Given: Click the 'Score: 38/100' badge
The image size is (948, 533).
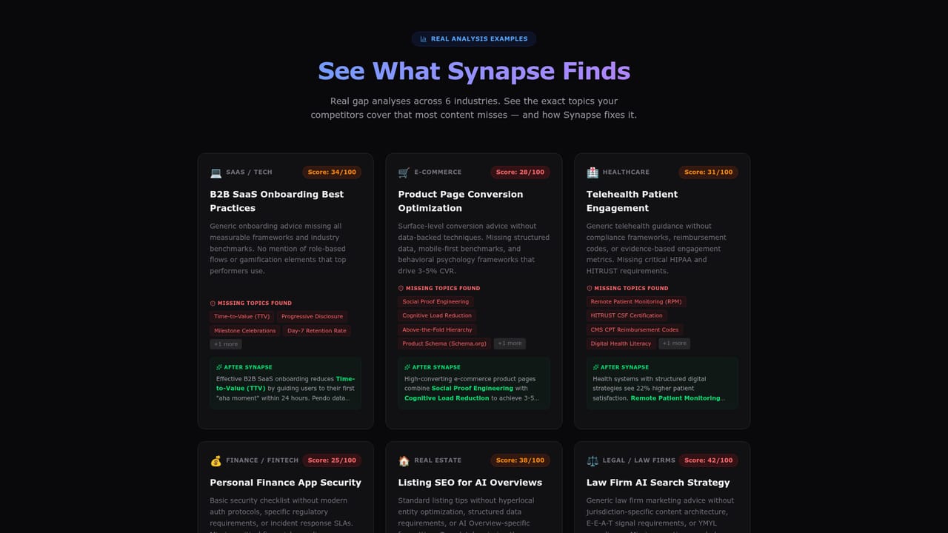Looking at the screenshot, I should (x=520, y=460).
